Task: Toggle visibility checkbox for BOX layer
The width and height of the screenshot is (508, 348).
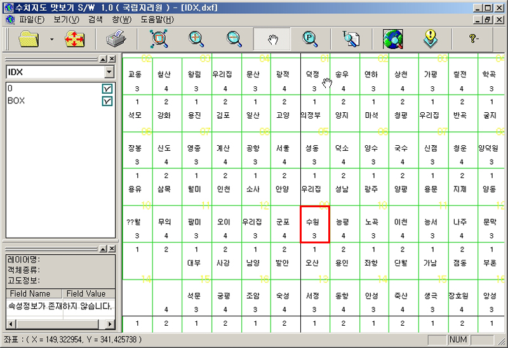Action: (x=107, y=101)
